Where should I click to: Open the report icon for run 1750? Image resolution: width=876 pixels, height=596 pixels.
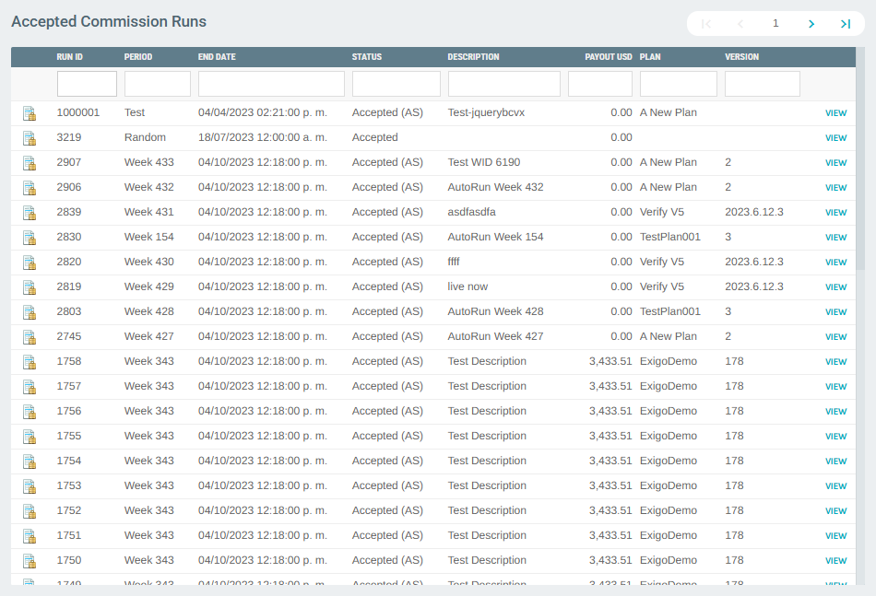[x=30, y=560]
